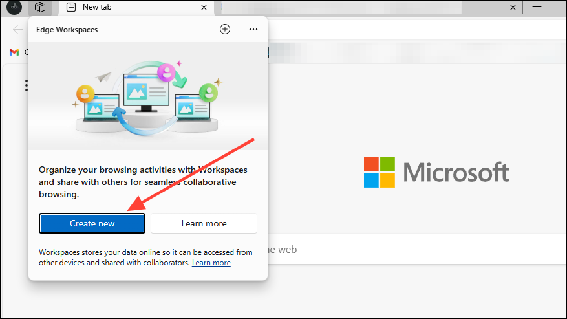This screenshot has height=319, width=567.
Task: Click the Microsoft logo on the page
Action: (436, 172)
